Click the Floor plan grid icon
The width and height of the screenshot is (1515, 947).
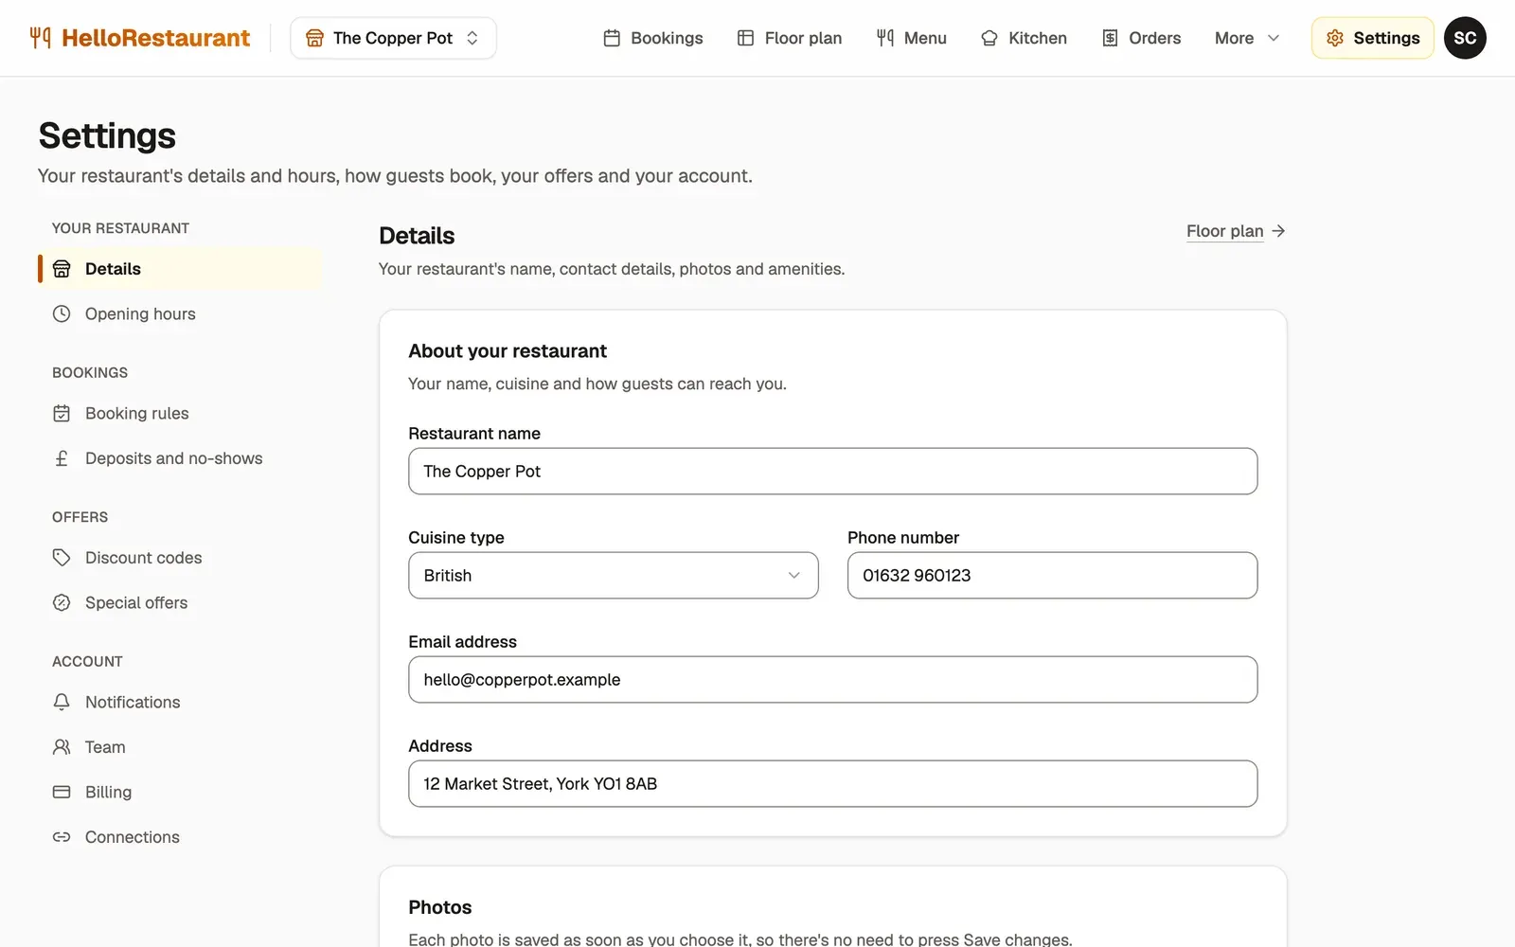click(x=745, y=38)
